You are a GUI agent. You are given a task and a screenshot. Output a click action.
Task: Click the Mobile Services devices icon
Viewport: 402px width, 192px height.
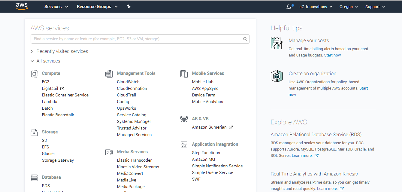[184, 74]
